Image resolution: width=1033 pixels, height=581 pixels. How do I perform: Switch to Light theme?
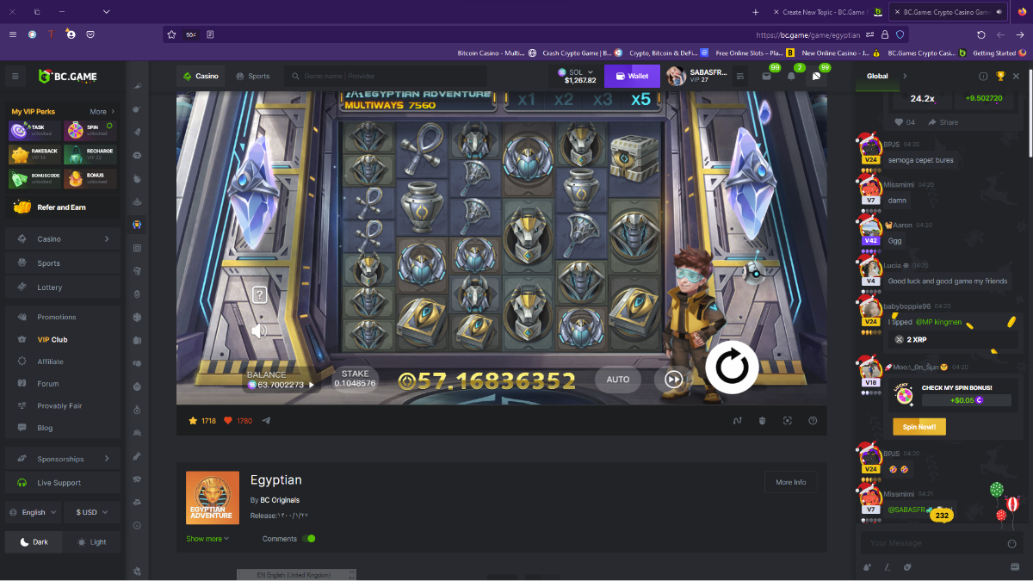pos(92,542)
